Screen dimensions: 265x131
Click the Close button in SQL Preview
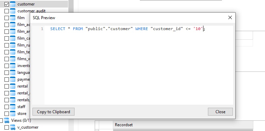click(x=220, y=112)
